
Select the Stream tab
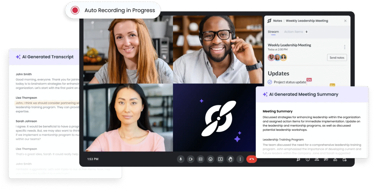tap(273, 31)
